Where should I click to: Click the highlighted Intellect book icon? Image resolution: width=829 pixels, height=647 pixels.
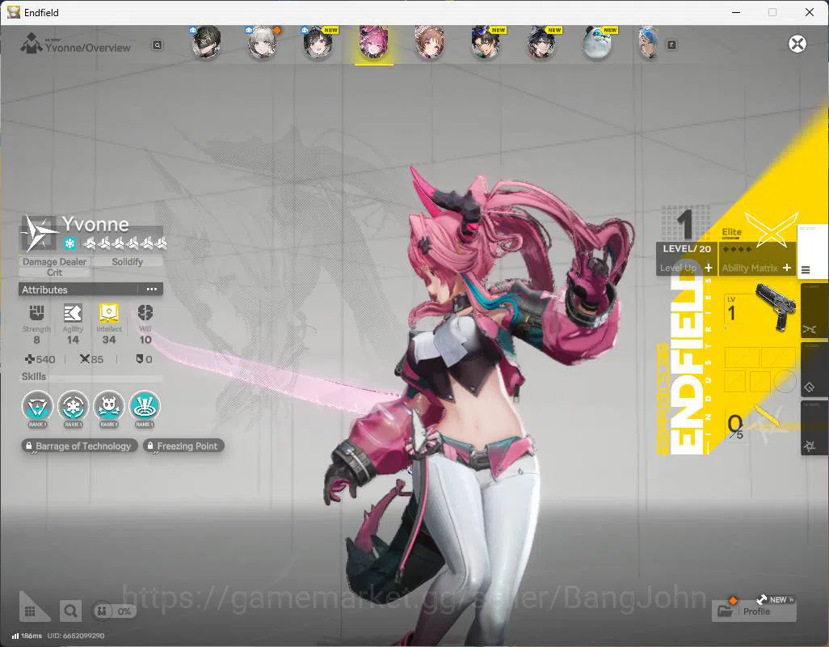109,313
